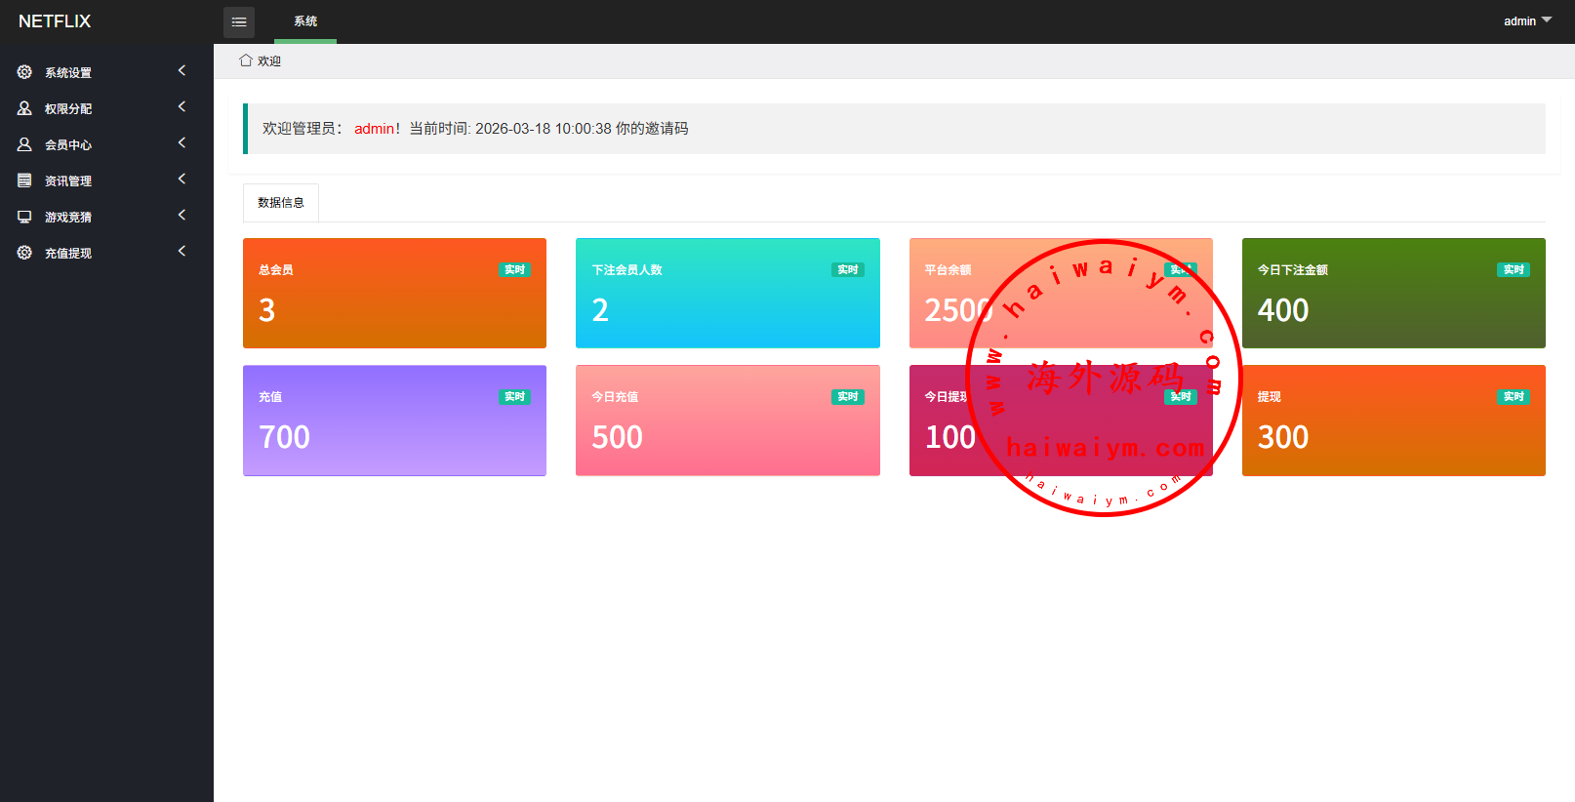Click the list icon beside 资讯管理
Screen dimensions: 1575x802
pyautogui.click(x=24, y=180)
